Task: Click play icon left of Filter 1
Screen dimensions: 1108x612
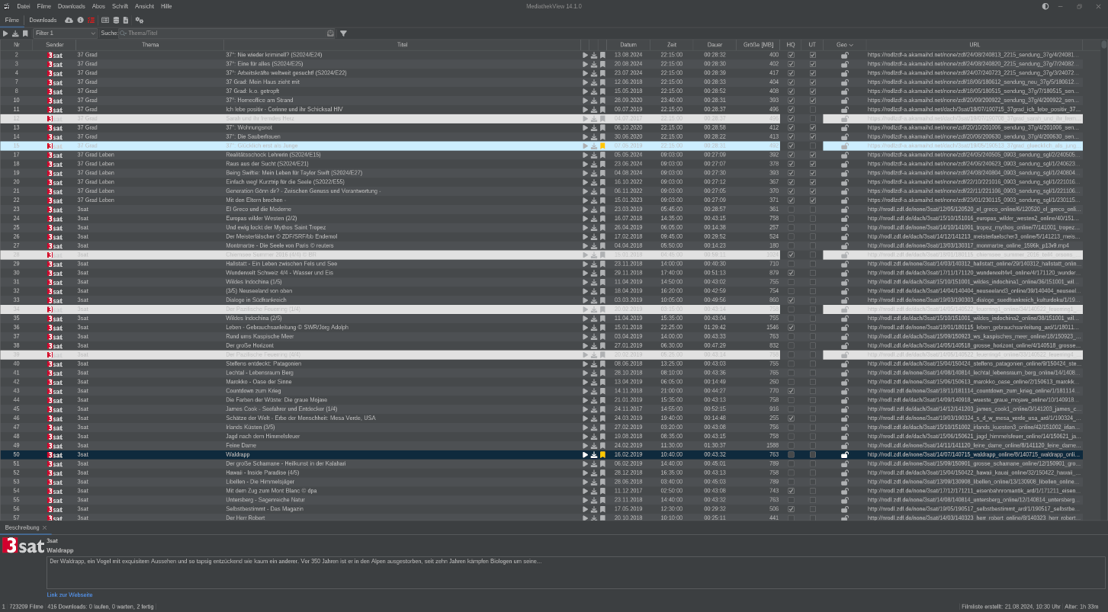Action: click(x=5, y=34)
